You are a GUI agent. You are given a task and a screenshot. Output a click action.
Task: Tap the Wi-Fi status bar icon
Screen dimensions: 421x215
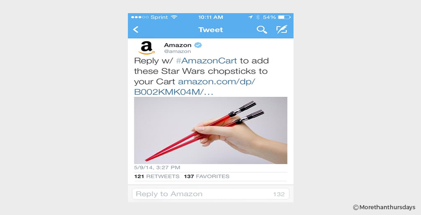point(174,17)
